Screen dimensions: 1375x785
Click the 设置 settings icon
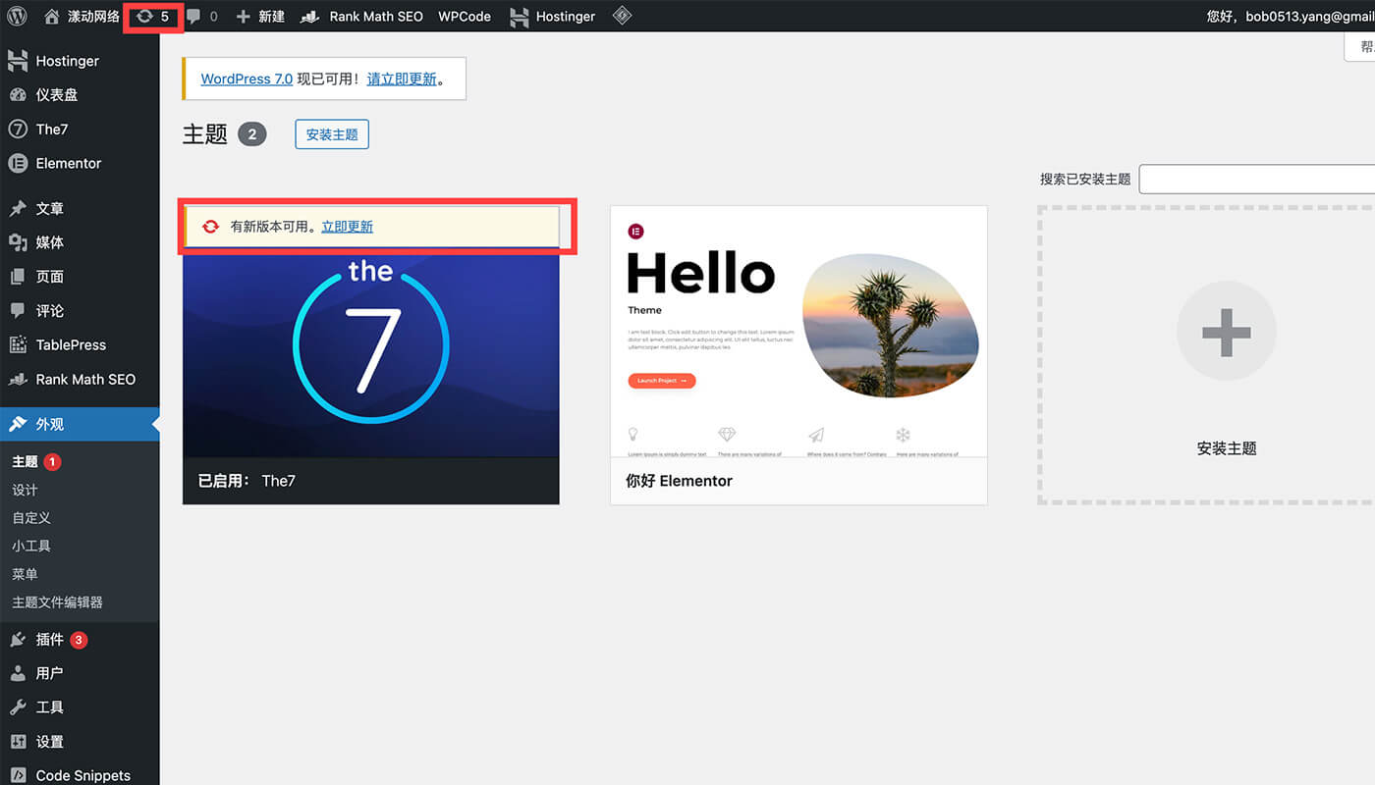point(18,742)
